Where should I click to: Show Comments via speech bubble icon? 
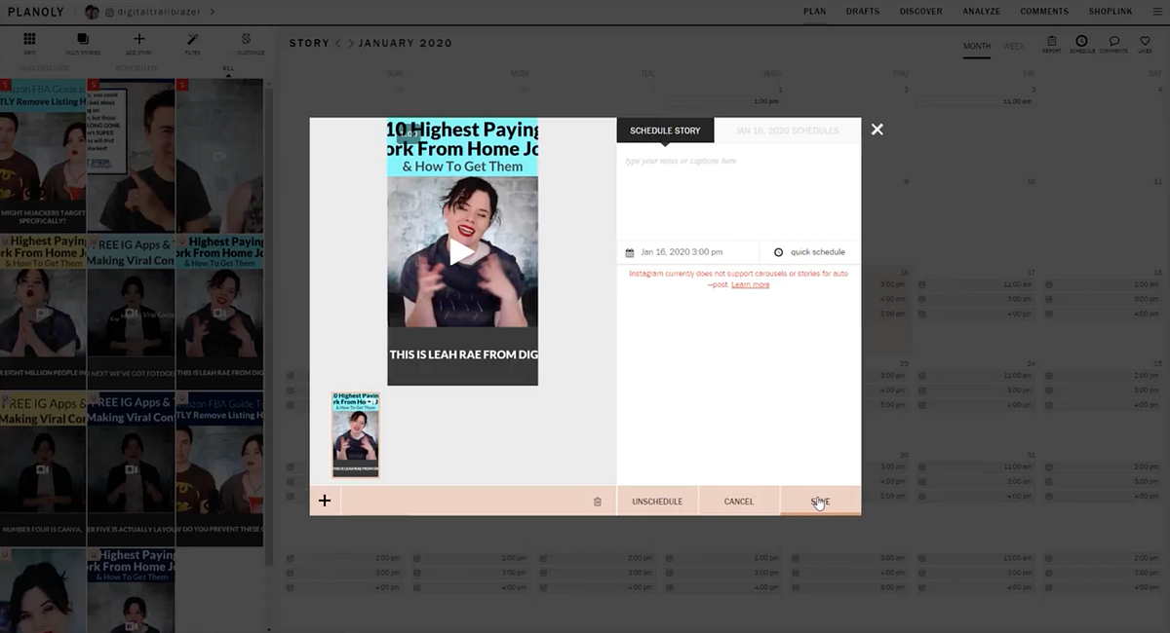pos(1113,41)
